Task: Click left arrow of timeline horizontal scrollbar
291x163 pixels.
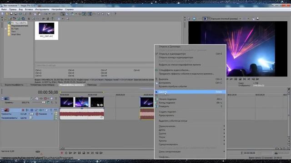Action: [61, 149]
